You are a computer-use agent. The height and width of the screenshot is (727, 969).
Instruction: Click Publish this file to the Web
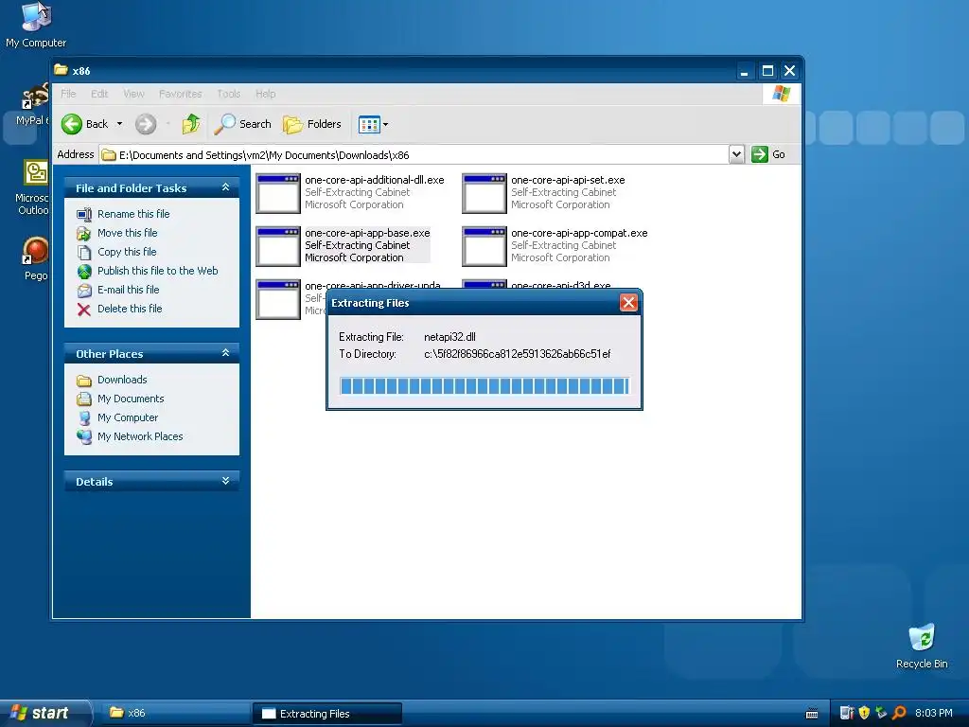(158, 271)
